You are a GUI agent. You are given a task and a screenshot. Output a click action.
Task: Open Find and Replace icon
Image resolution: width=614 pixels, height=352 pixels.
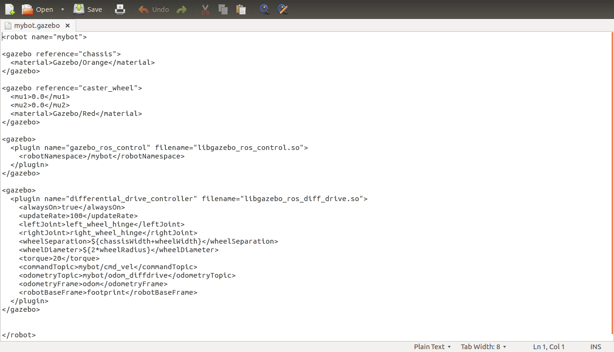[x=283, y=9]
